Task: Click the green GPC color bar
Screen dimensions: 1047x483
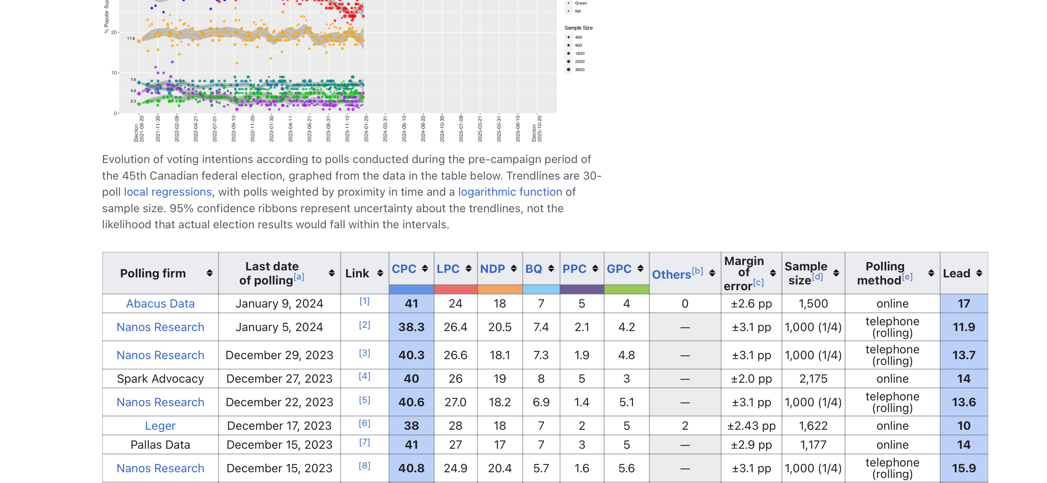Action: [x=626, y=289]
